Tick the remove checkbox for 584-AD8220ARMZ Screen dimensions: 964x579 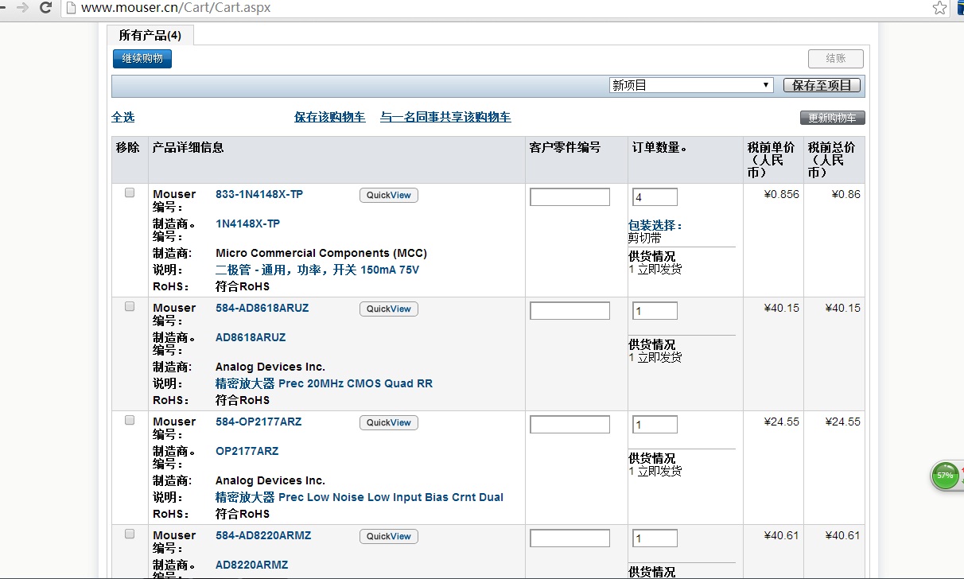pos(130,534)
